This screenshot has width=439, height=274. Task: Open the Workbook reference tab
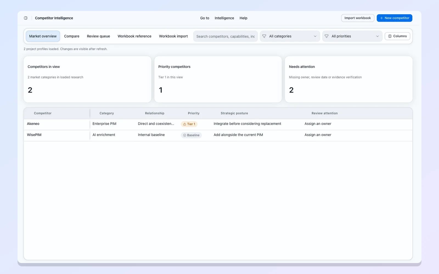point(134,36)
